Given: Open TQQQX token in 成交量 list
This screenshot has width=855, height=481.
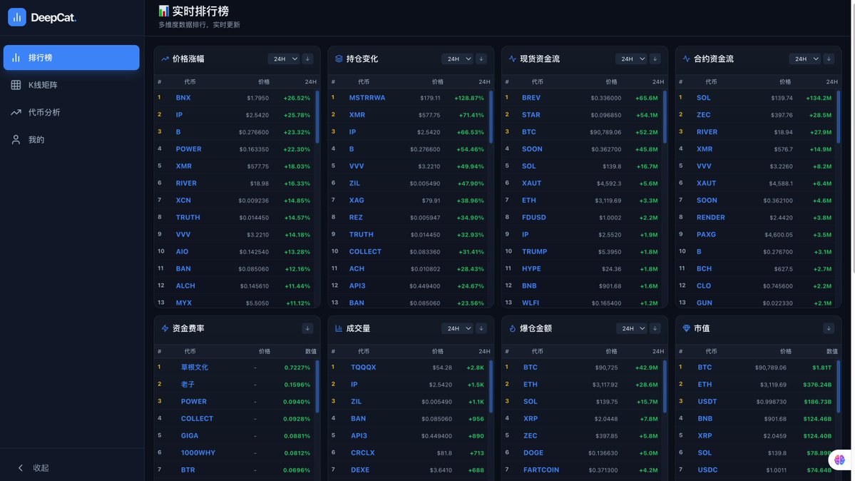Looking at the screenshot, I should pyautogui.click(x=363, y=368).
